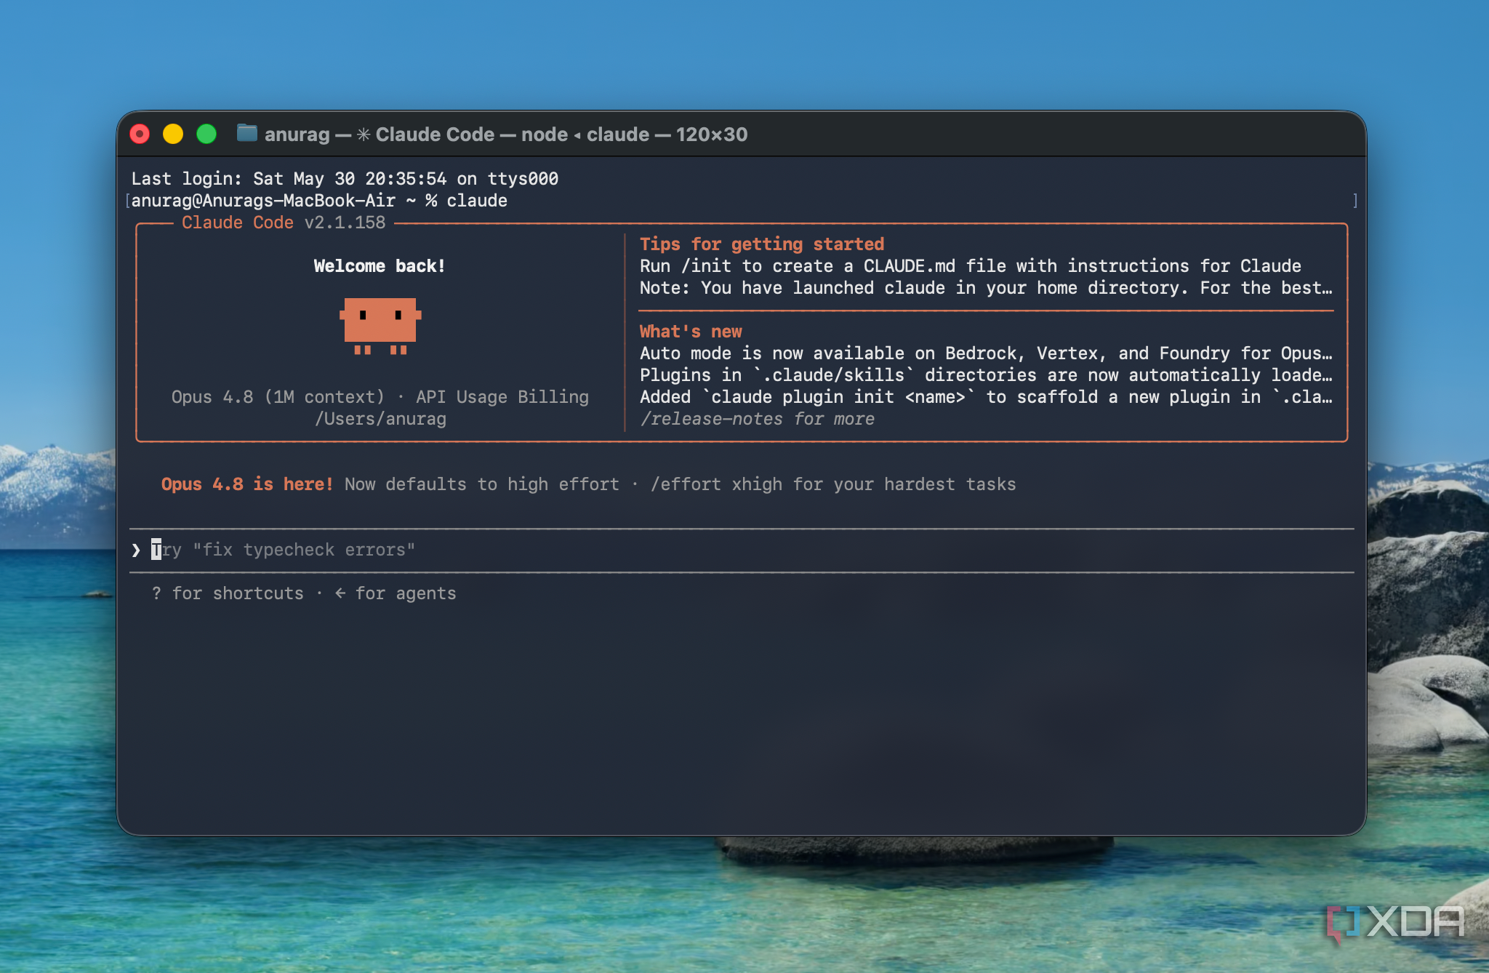The width and height of the screenshot is (1489, 973).
Task: Click the folder icon in title bar
Action: click(247, 133)
